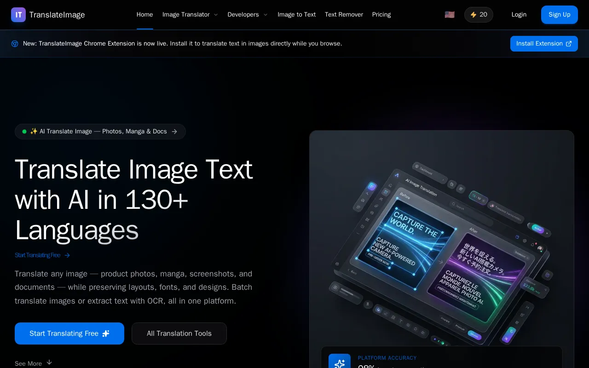The height and width of the screenshot is (368, 589).
Task: Click the AI Translate Image pill badge
Action: click(x=100, y=132)
